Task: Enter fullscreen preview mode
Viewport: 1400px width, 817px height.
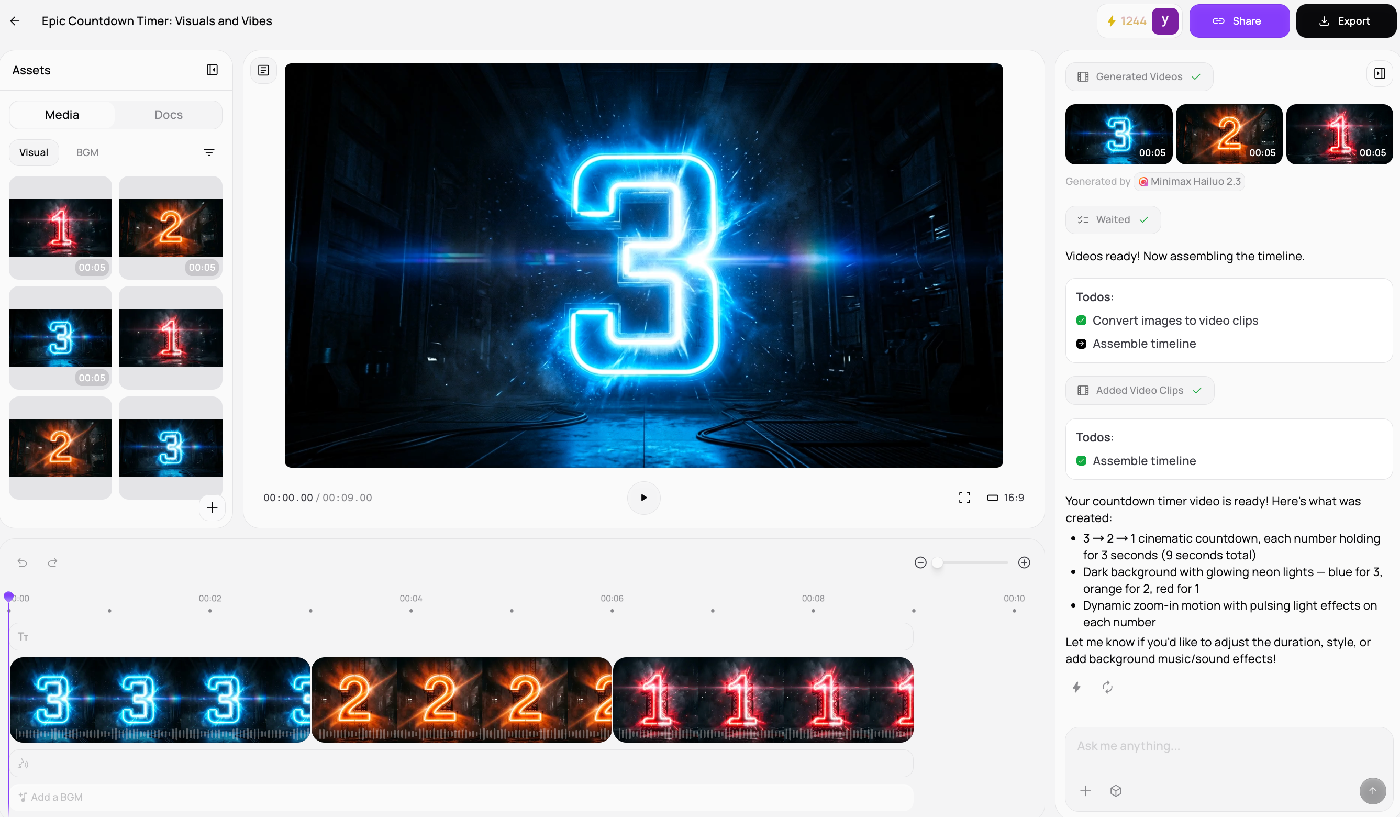Action: (964, 498)
